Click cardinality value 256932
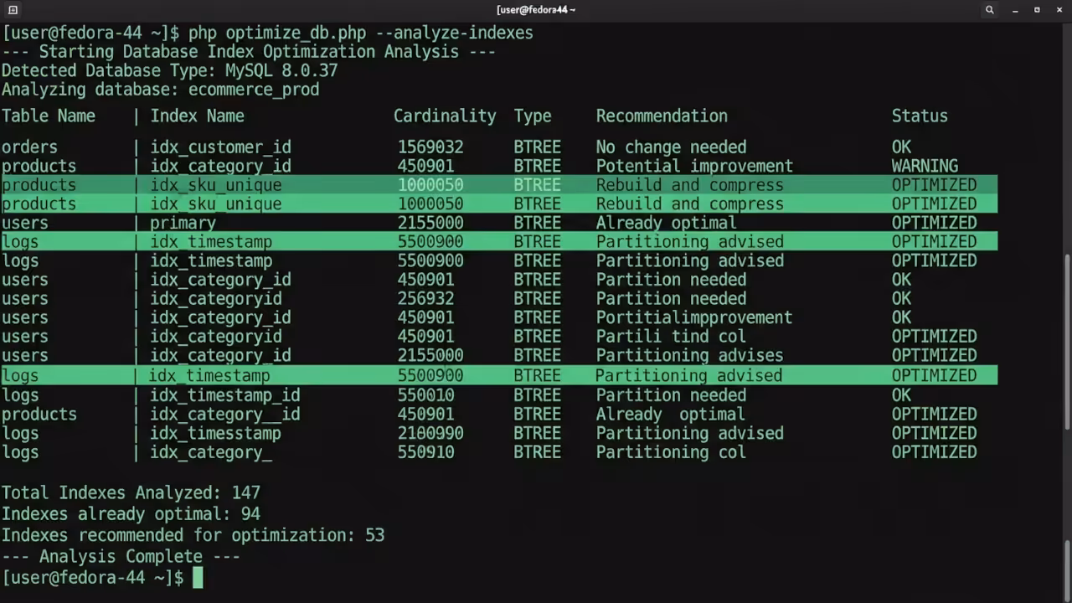 (425, 299)
